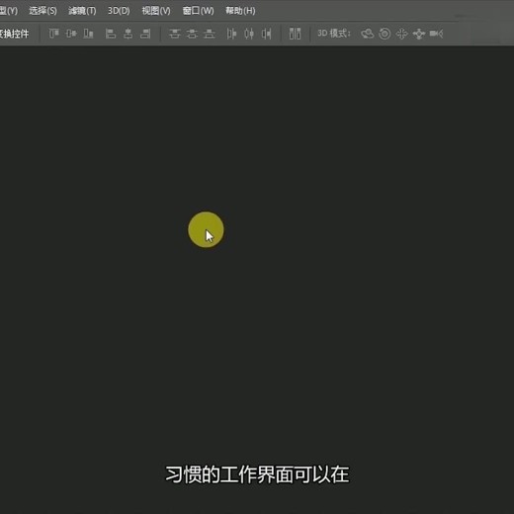
Task: Click the align left edges icon
Action: pyautogui.click(x=111, y=34)
